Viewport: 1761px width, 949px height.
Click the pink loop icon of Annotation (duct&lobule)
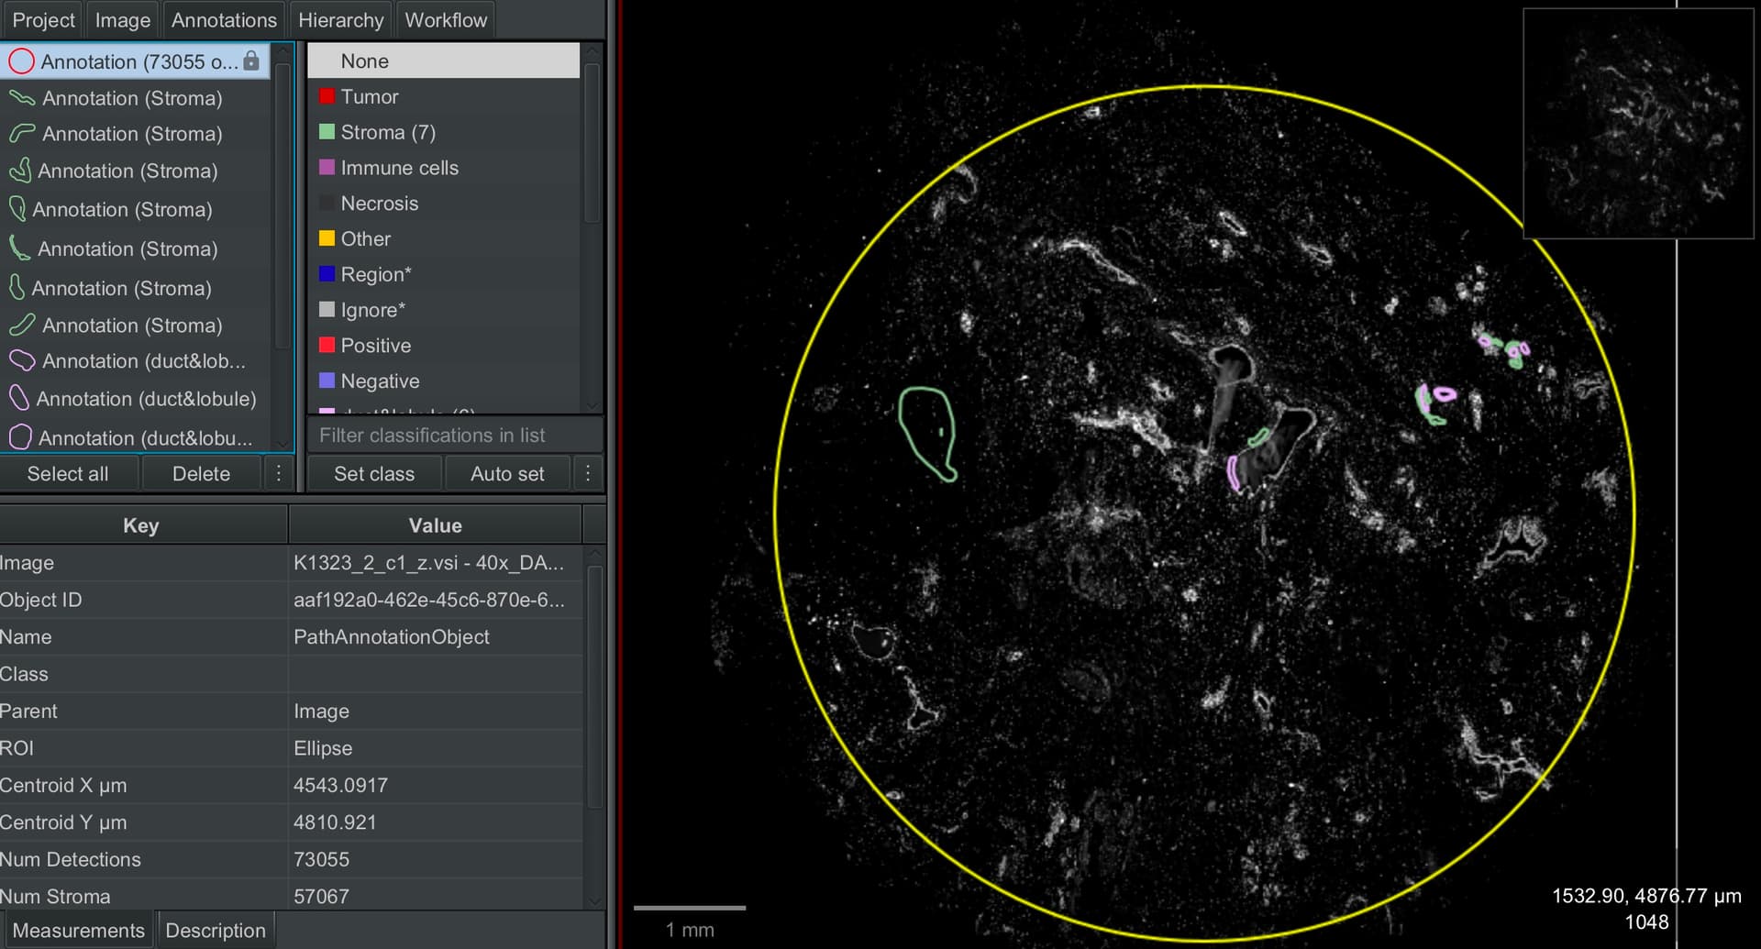coord(20,398)
